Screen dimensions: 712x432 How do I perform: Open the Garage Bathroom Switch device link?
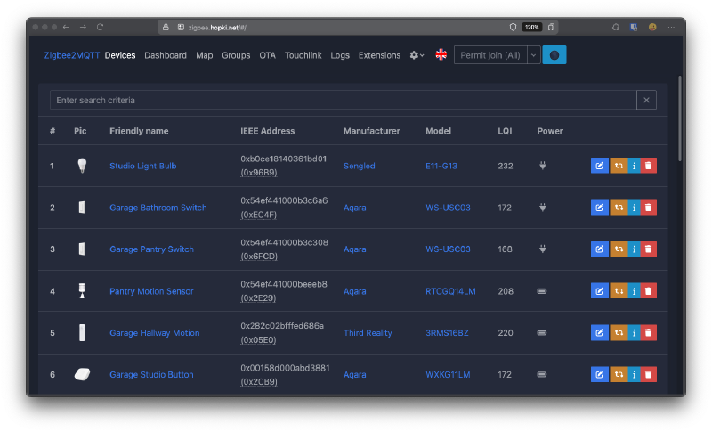tap(158, 208)
